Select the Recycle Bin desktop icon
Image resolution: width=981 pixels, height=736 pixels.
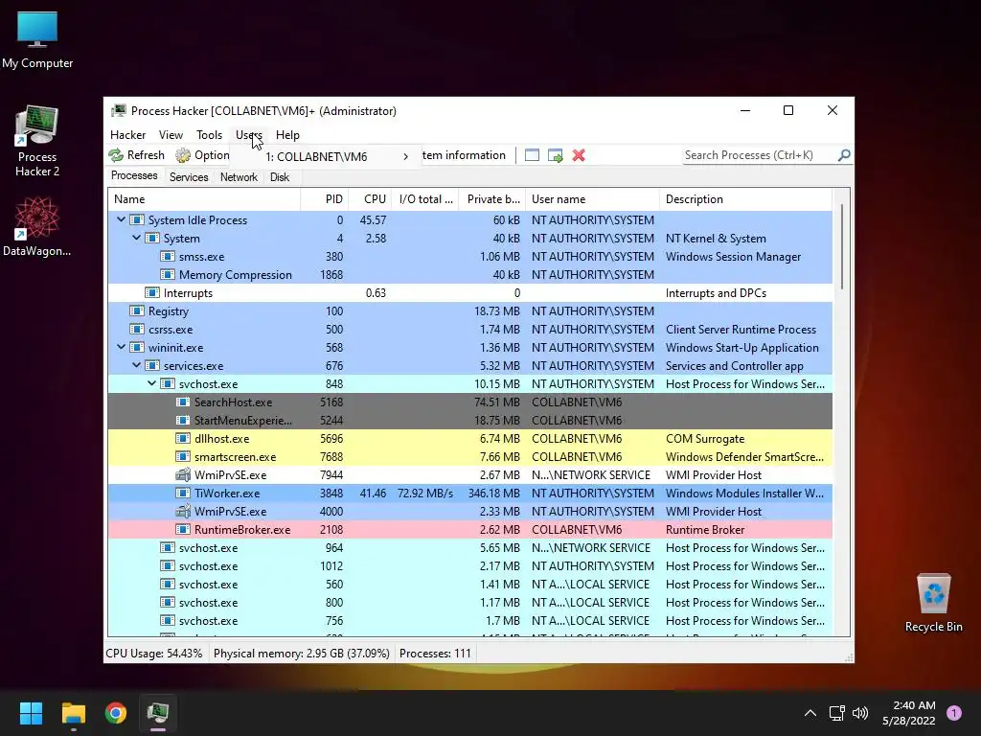933,604
